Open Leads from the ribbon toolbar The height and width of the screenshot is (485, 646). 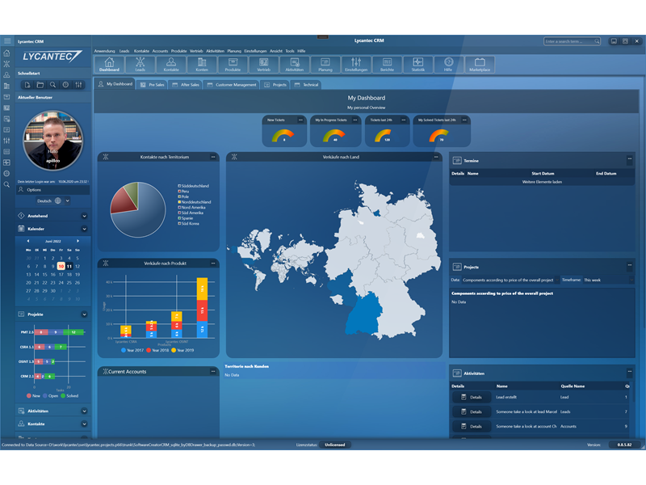[140, 65]
